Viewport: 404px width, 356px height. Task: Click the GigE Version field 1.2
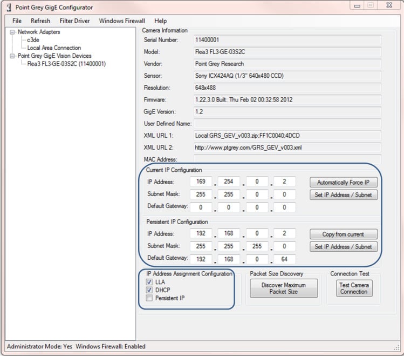pyautogui.click(x=287, y=112)
